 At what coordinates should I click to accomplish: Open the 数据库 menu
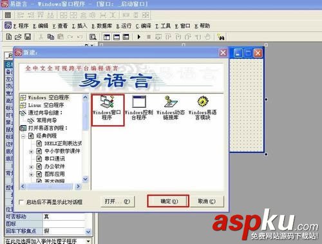[102, 26]
